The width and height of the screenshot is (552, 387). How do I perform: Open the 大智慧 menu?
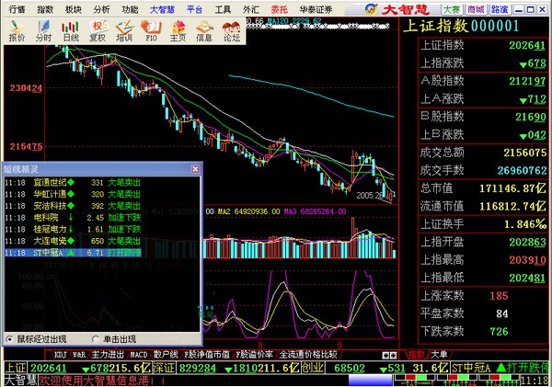(162, 9)
